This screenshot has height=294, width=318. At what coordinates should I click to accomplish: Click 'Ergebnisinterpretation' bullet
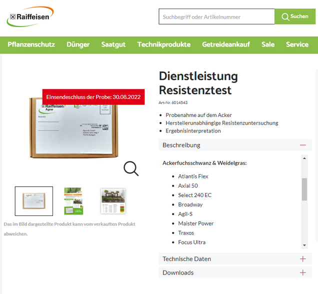pyautogui.click(x=193, y=131)
